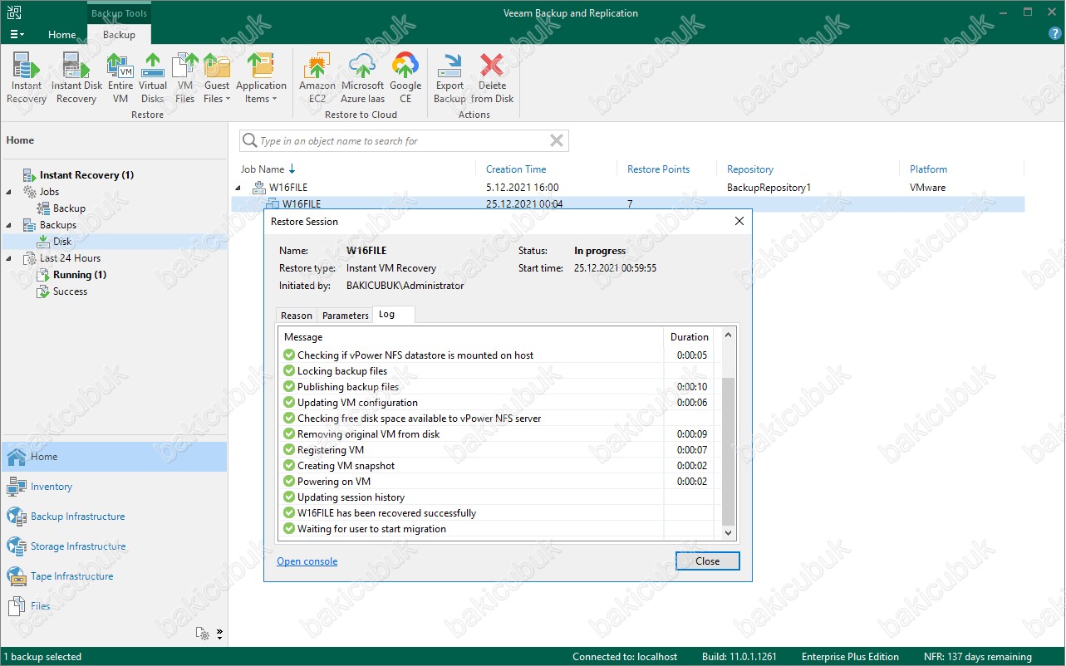Click the log scrollbar up arrow
Image resolution: width=1066 pixels, height=666 pixels.
click(x=728, y=335)
